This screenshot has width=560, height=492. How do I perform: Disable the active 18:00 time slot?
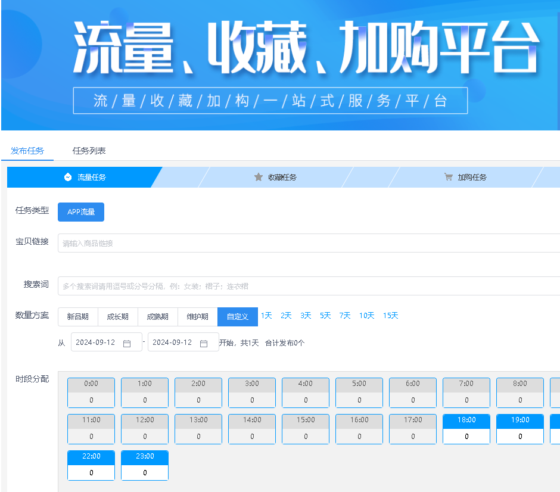[x=466, y=421]
